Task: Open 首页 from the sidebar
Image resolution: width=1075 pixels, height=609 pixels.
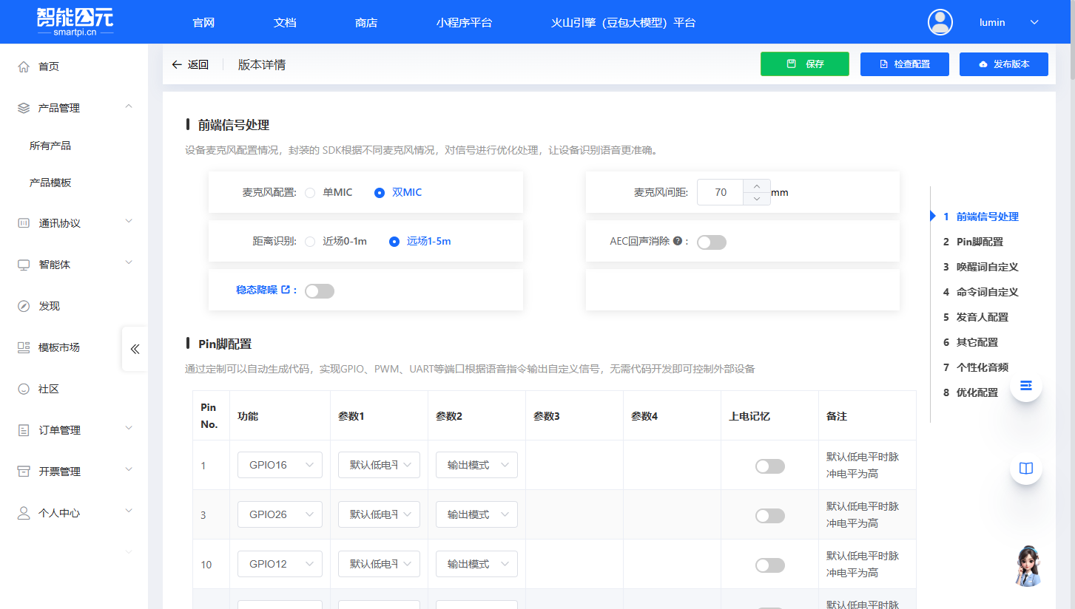Action: point(46,66)
